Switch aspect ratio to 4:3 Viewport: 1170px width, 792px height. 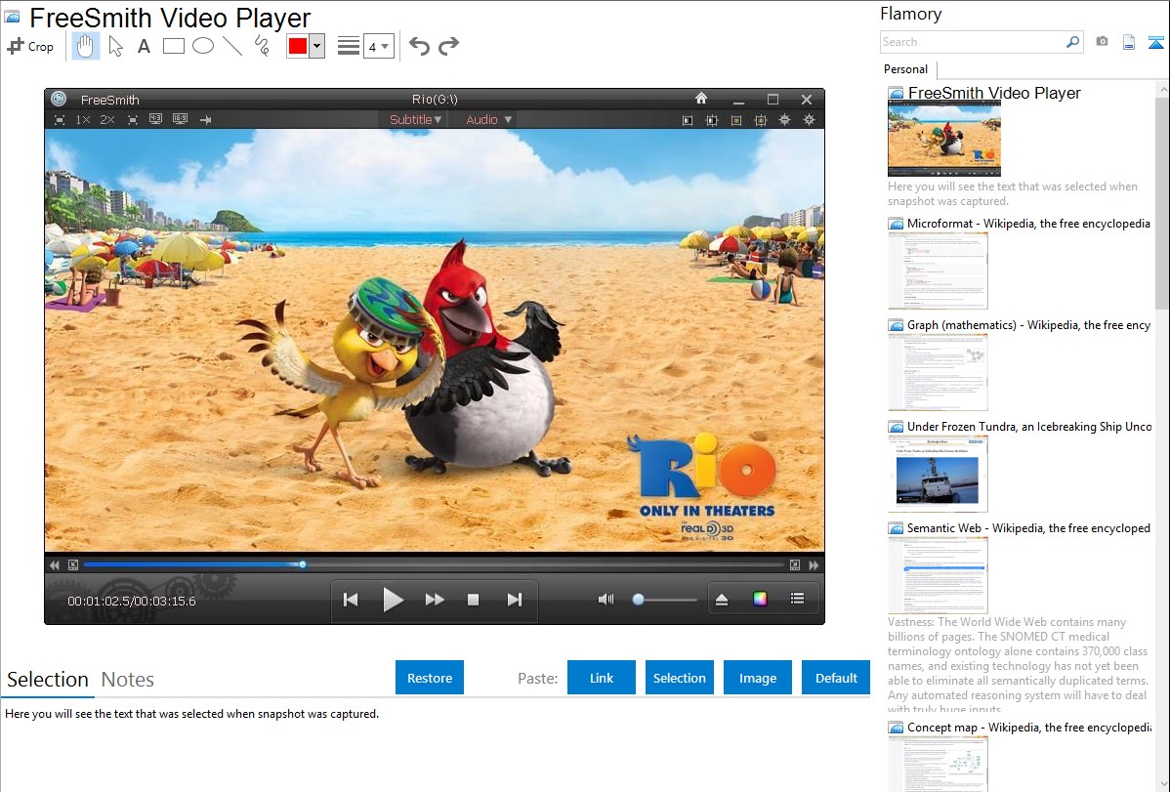click(156, 119)
